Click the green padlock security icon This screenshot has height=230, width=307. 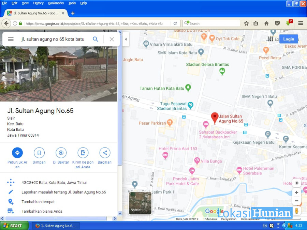coord(20,24)
